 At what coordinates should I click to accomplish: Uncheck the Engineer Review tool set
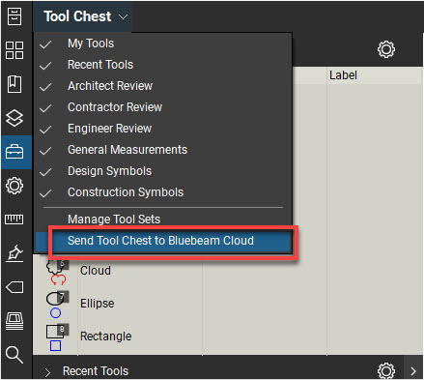click(x=163, y=129)
